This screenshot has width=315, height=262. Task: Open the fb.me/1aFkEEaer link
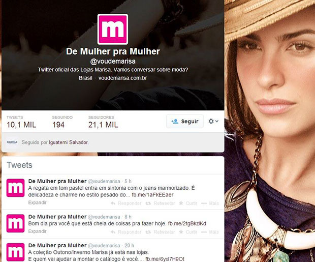pos(152,195)
